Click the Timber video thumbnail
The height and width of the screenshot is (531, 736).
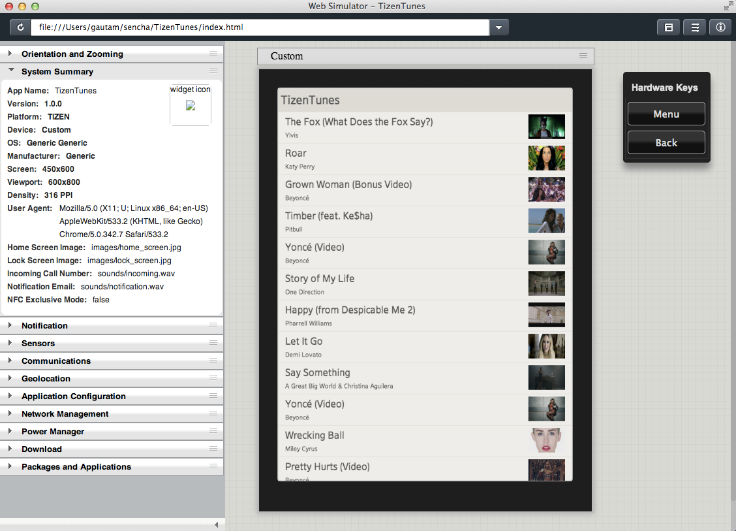click(x=546, y=221)
